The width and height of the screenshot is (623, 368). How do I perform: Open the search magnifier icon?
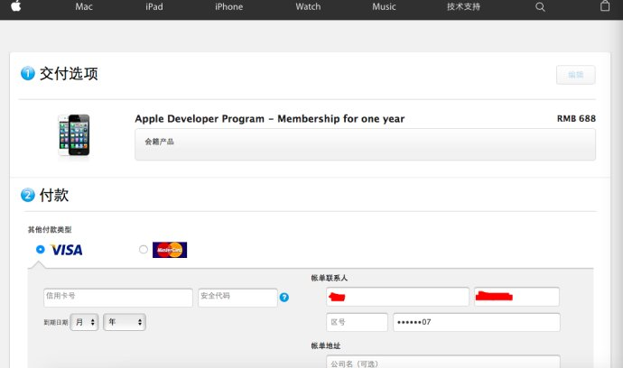coord(540,6)
